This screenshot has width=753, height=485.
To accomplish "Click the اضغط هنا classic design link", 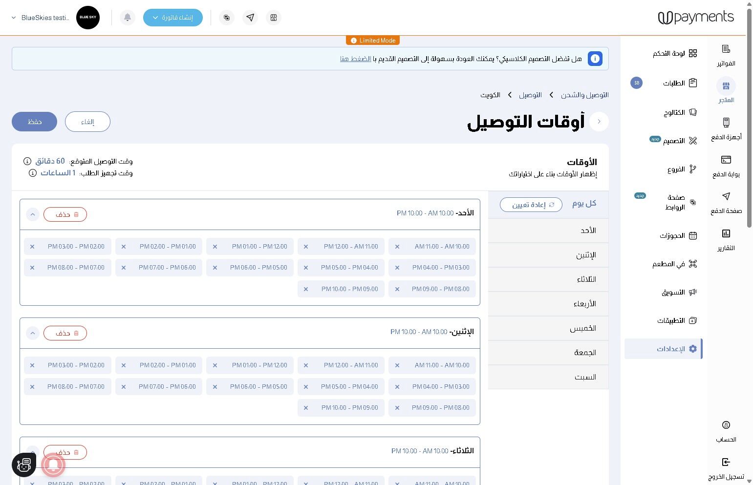I will 356,59.
